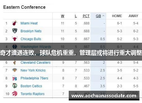The image size is (142, 103).
Task: Click the New York Knicks logo
Action: pyautogui.click(x=15, y=70)
